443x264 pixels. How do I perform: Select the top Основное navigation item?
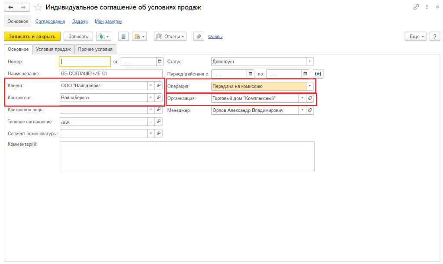point(18,22)
